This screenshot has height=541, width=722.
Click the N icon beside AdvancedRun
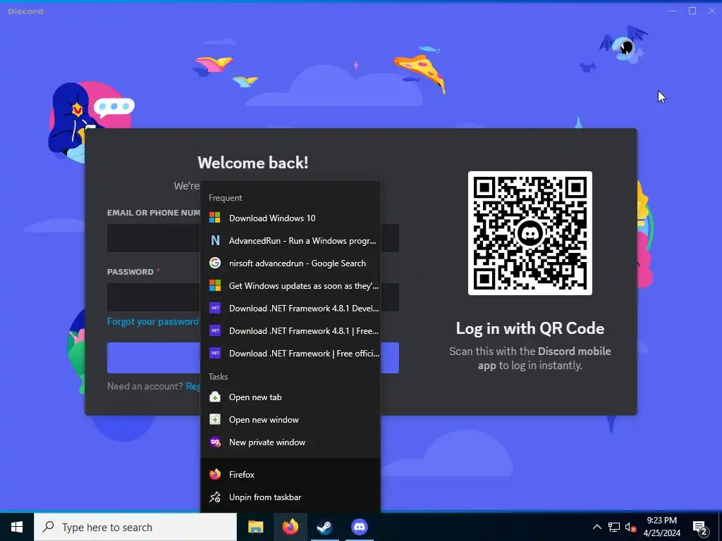click(215, 240)
